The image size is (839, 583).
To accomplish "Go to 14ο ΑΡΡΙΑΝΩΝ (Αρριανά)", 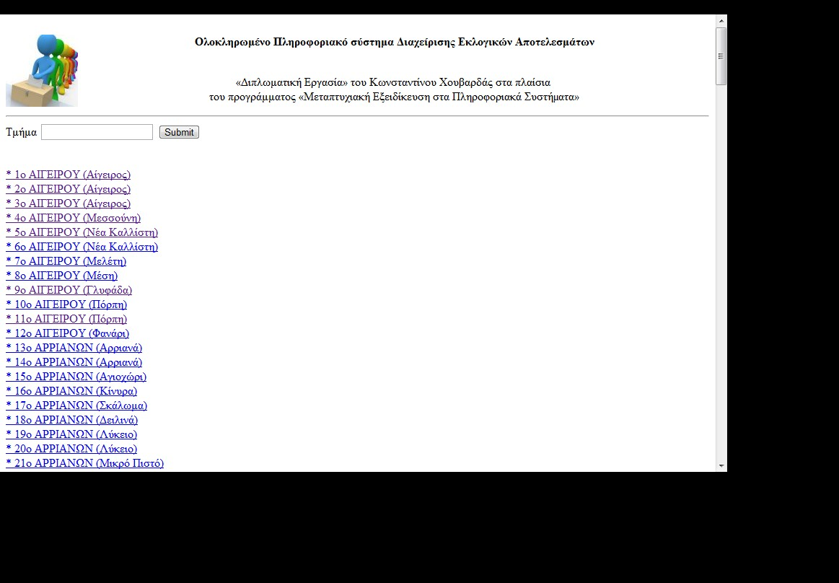I will [74, 362].
